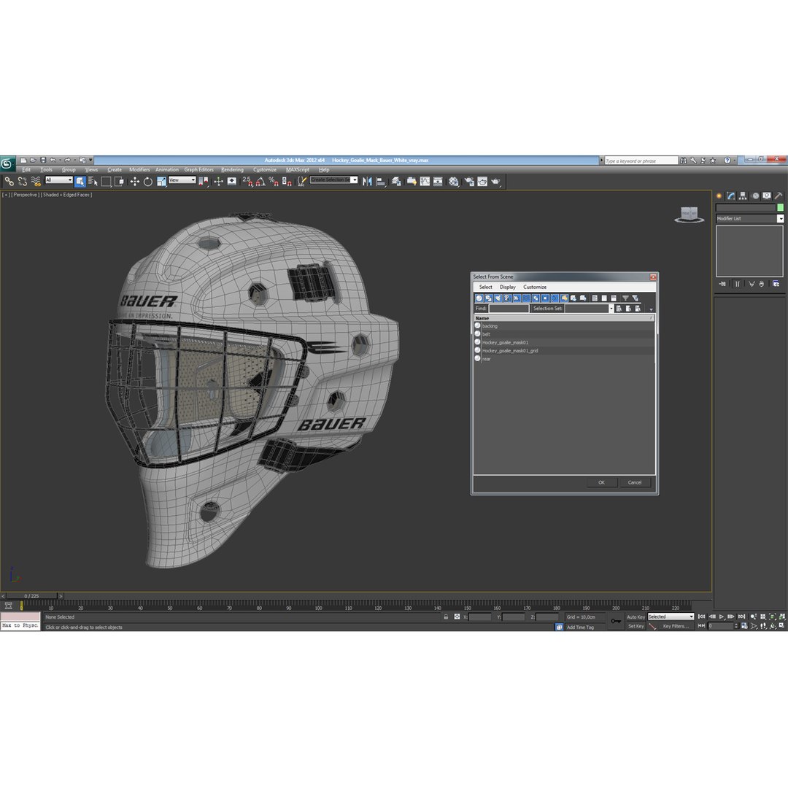This screenshot has height=788, width=788.
Task: Open Edit Named Selection Sets
Action: pos(301,182)
